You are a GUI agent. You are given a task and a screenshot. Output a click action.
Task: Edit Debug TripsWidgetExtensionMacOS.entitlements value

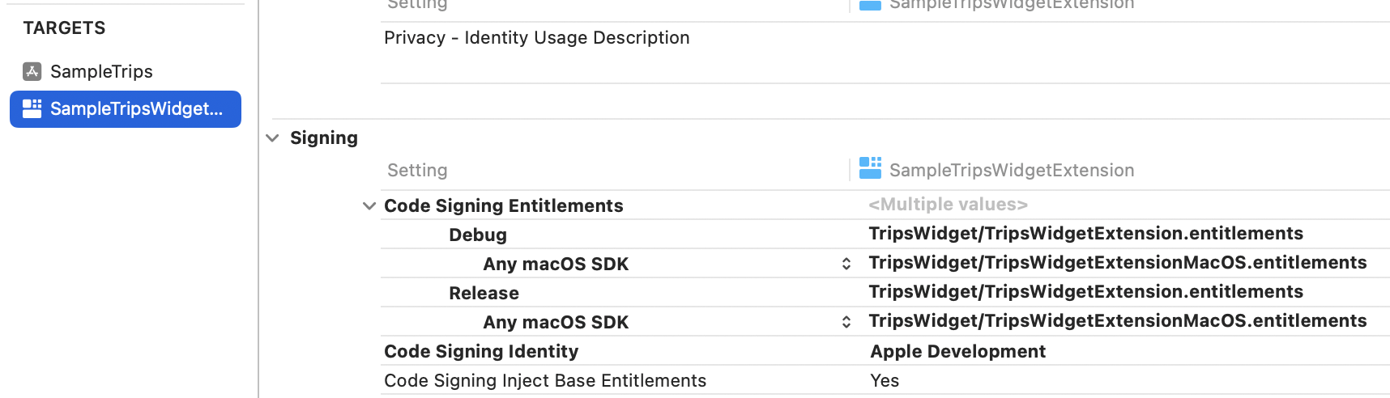(1118, 263)
